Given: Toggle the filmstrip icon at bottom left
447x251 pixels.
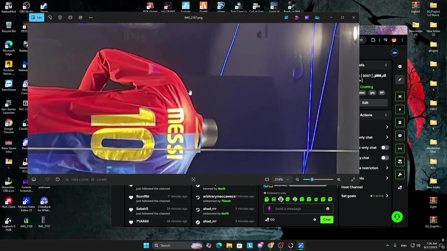Looking at the screenshot, I should [34, 180].
